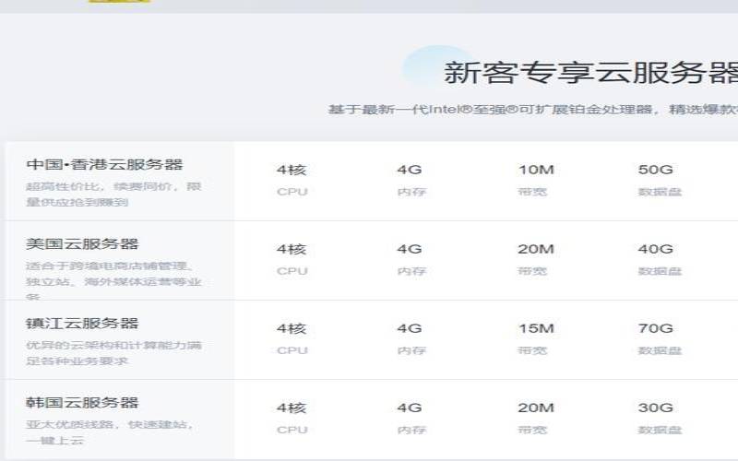Click the Intel 至强 processor subtitle line
Viewport: 738px width, 461px height.
point(533,109)
